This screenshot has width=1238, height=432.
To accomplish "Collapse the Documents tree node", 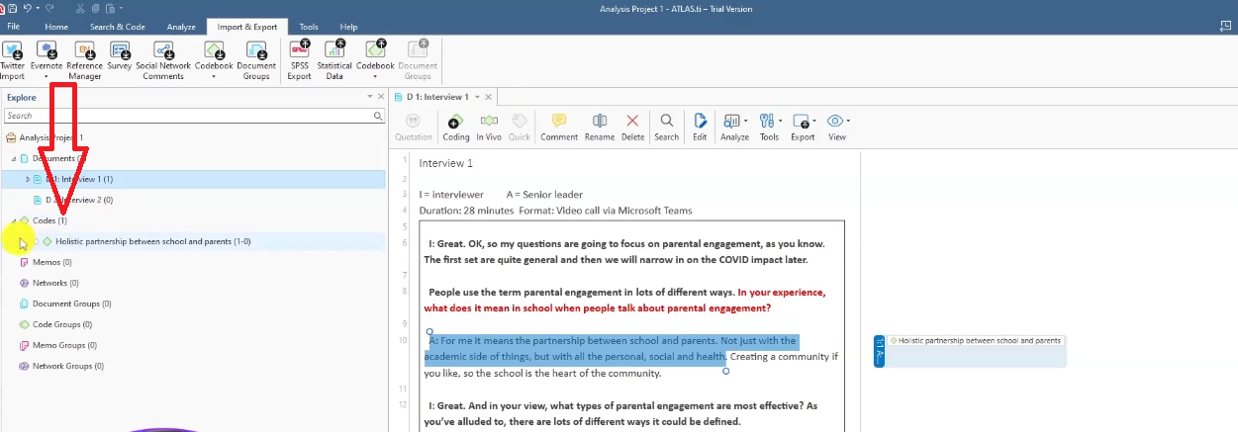I will pyautogui.click(x=14, y=158).
